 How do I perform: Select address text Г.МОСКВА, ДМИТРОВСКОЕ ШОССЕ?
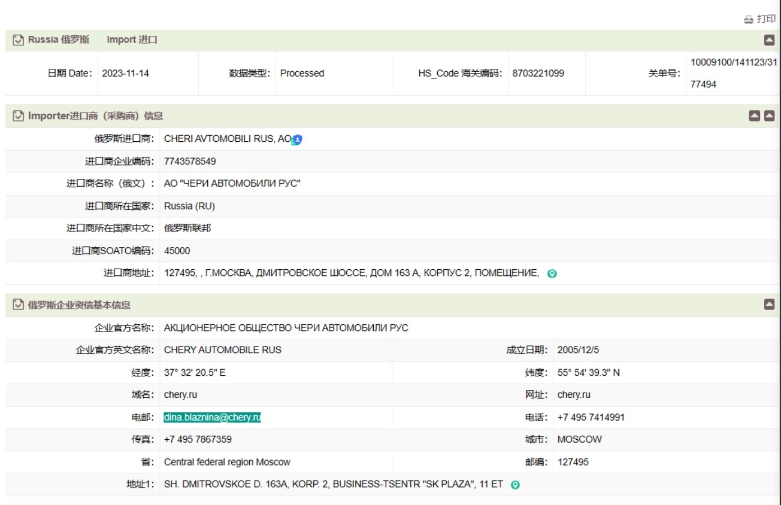(x=285, y=273)
